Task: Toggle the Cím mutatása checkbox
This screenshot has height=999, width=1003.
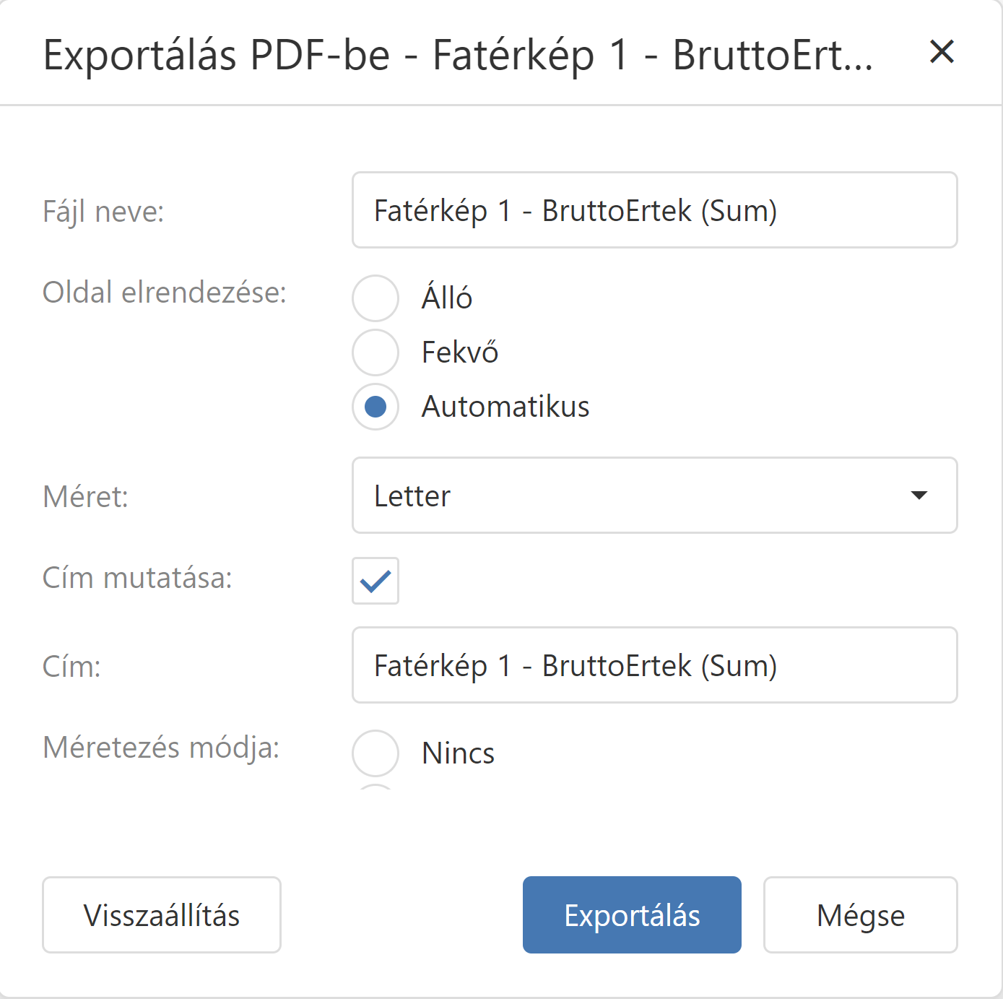Action: pyautogui.click(x=375, y=580)
